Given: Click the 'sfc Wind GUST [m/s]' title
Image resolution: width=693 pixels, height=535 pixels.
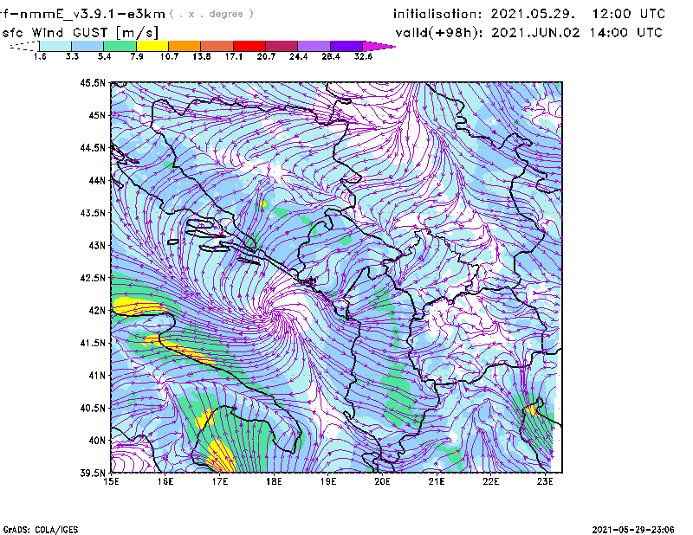Looking at the screenshot, I should (80, 33).
